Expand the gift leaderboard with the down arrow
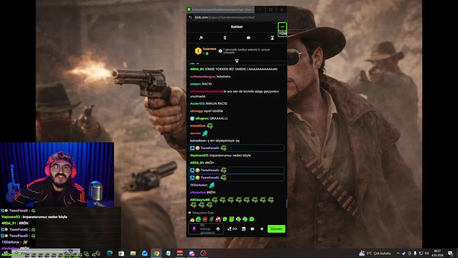The image size is (458, 258). pyautogui.click(x=237, y=61)
